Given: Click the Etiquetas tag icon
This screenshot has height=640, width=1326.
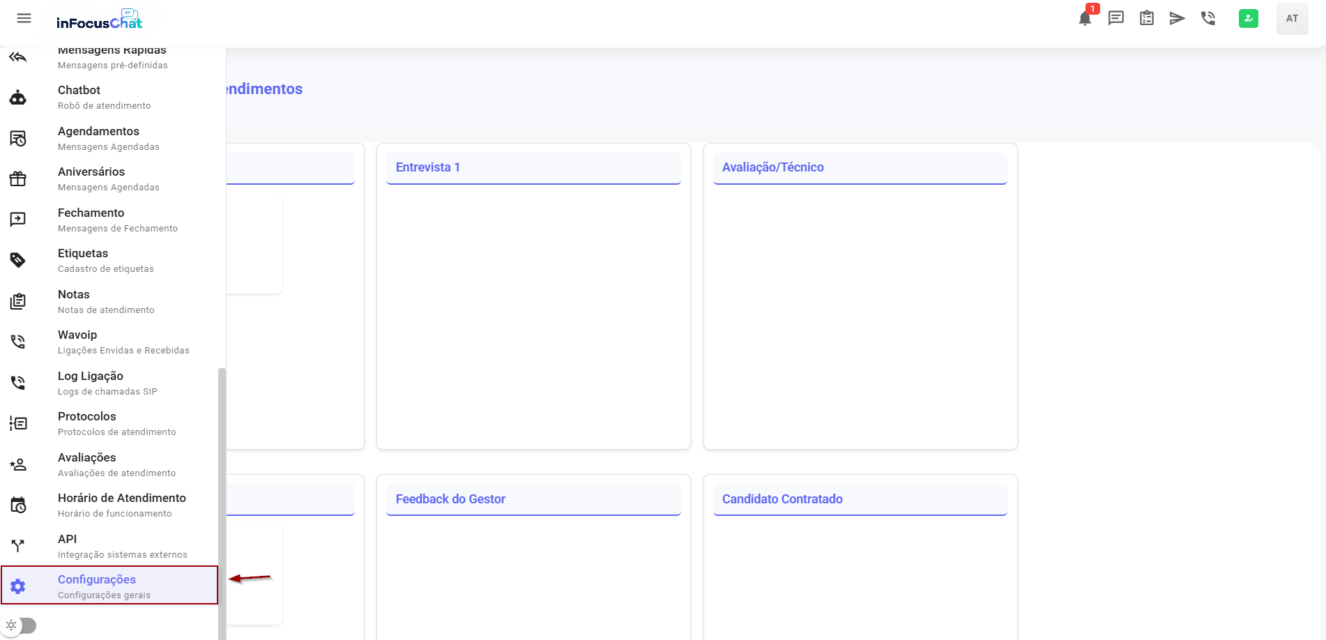Looking at the screenshot, I should 18,260.
